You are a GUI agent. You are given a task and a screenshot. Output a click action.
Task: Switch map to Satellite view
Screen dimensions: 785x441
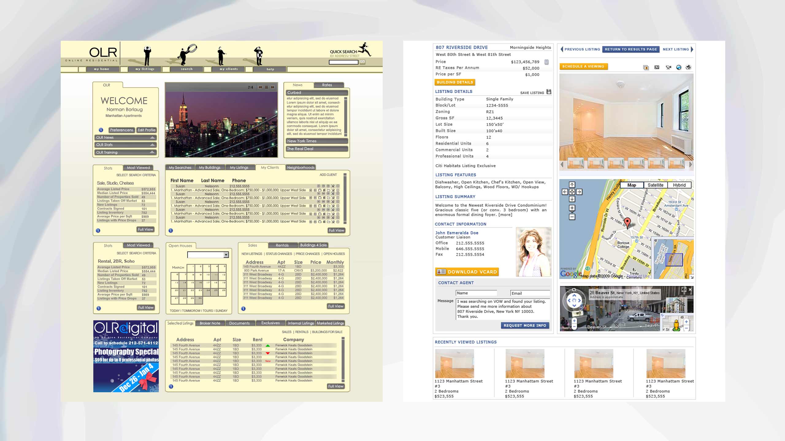click(x=655, y=185)
